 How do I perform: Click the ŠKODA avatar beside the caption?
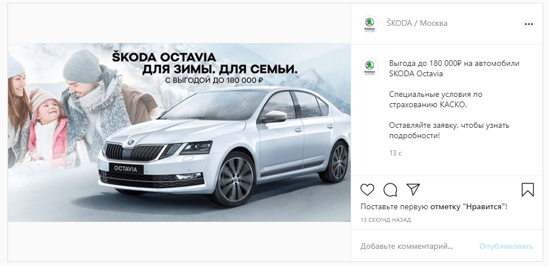[x=370, y=67]
